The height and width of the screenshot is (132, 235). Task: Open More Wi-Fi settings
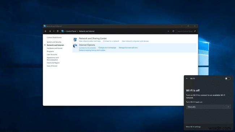(x=193, y=127)
